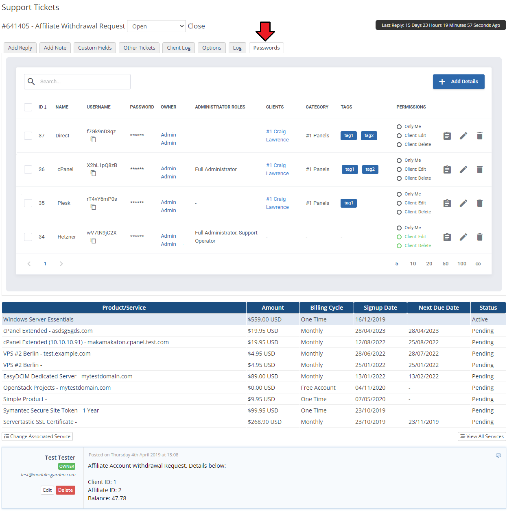507x521 pixels.
Task: Click Change Associated Service button
Action: pyautogui.click(x=37, y=436)
